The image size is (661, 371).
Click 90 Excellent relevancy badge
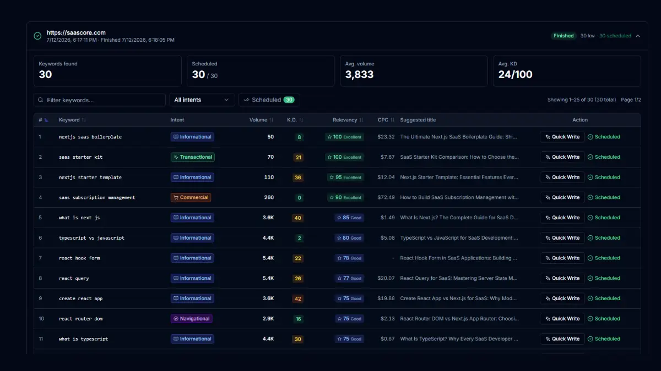[345, 197]
